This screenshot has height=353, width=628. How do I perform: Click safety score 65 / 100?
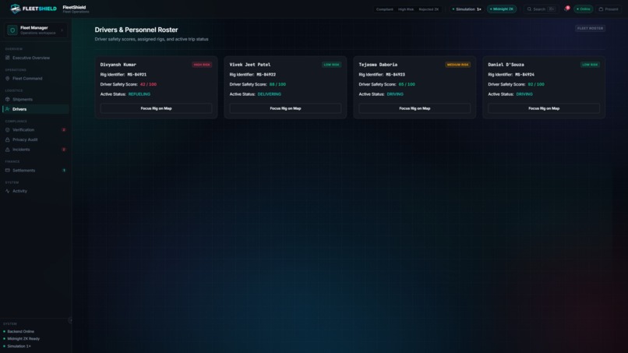tap(407, 84)
